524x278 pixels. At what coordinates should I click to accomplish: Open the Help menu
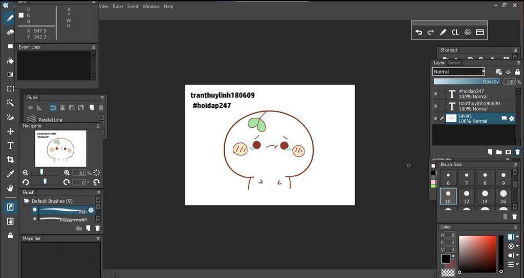coord(168,6)
